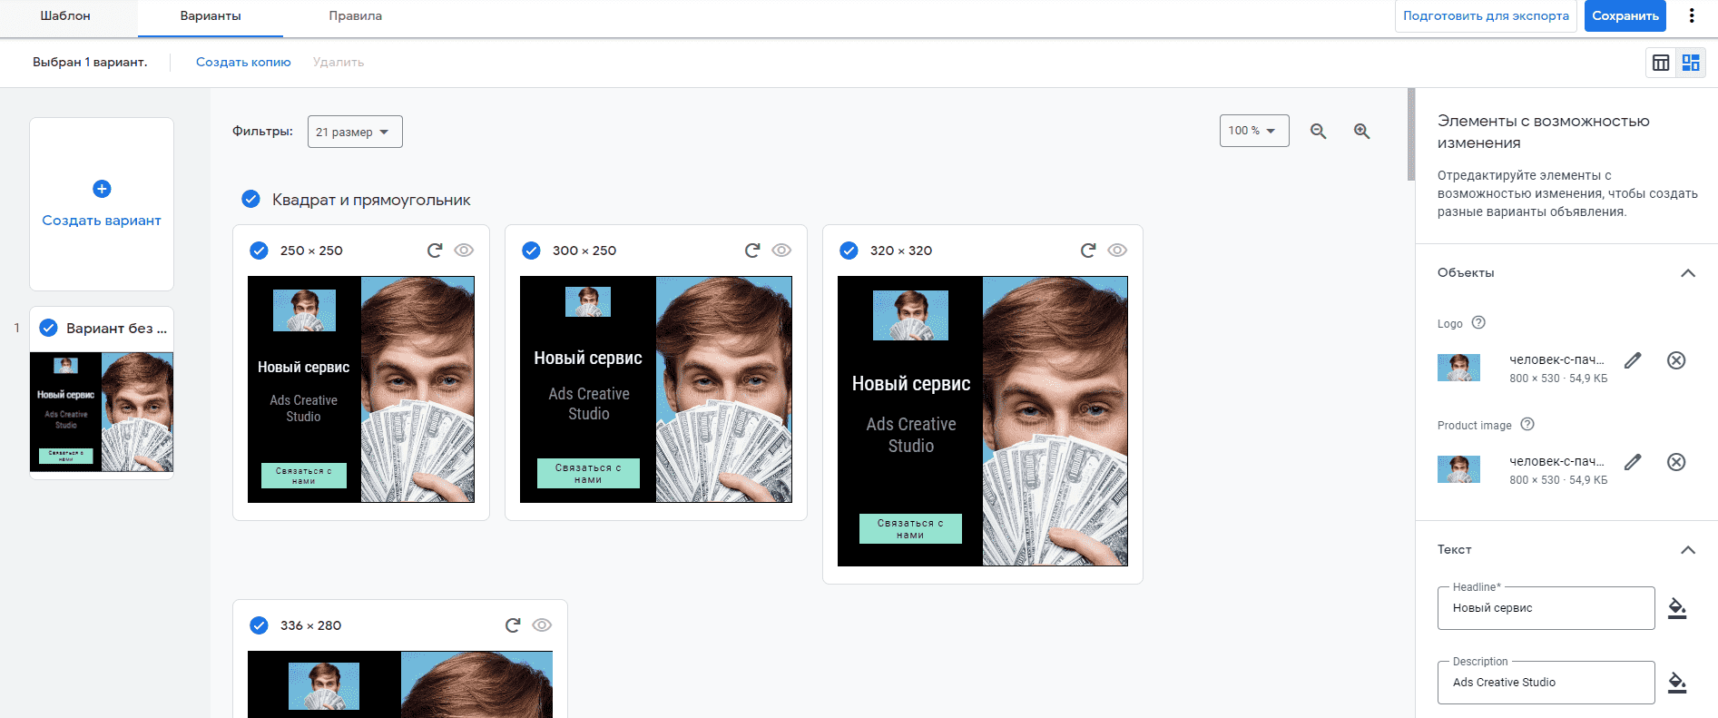This screenshot has width=1718, height=718.
Task: Collapse the Объекты section
Action: pos(1688,273)
